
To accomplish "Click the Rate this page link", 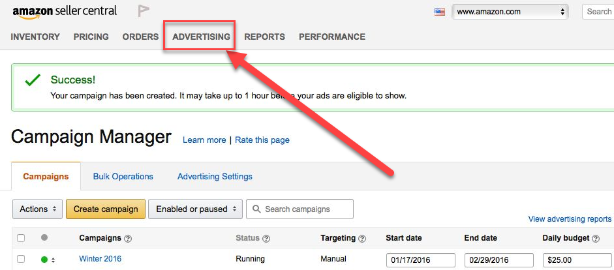I will point(262,140).
